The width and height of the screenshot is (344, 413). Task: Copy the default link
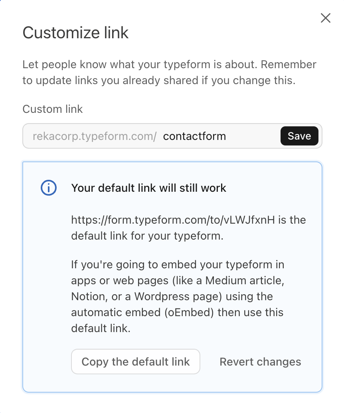(136, 362)
